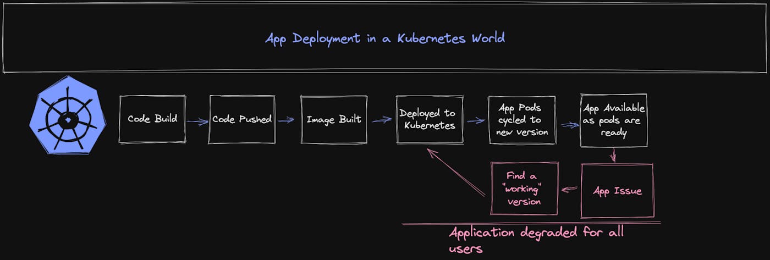This screenshot has height=260, width=770.
Task: Click the pink App Issue box
Action: click(x=617, y=191)
